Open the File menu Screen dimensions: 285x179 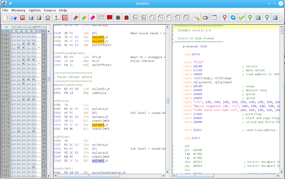tap(5, 10)
